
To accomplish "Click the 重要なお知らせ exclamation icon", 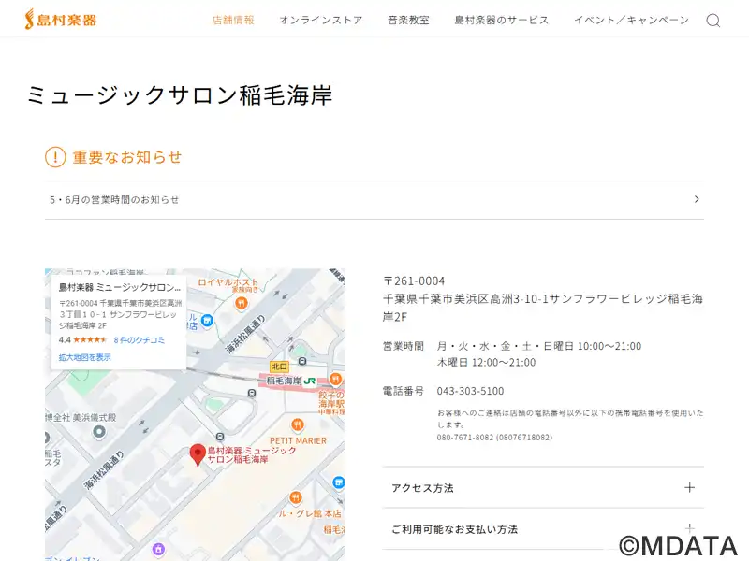I will click(x=55, y=157).
